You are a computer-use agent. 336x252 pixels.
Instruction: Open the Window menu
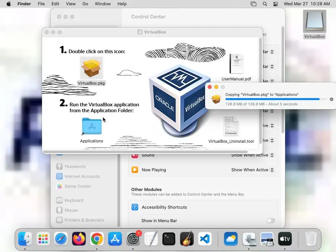(103, 4)
